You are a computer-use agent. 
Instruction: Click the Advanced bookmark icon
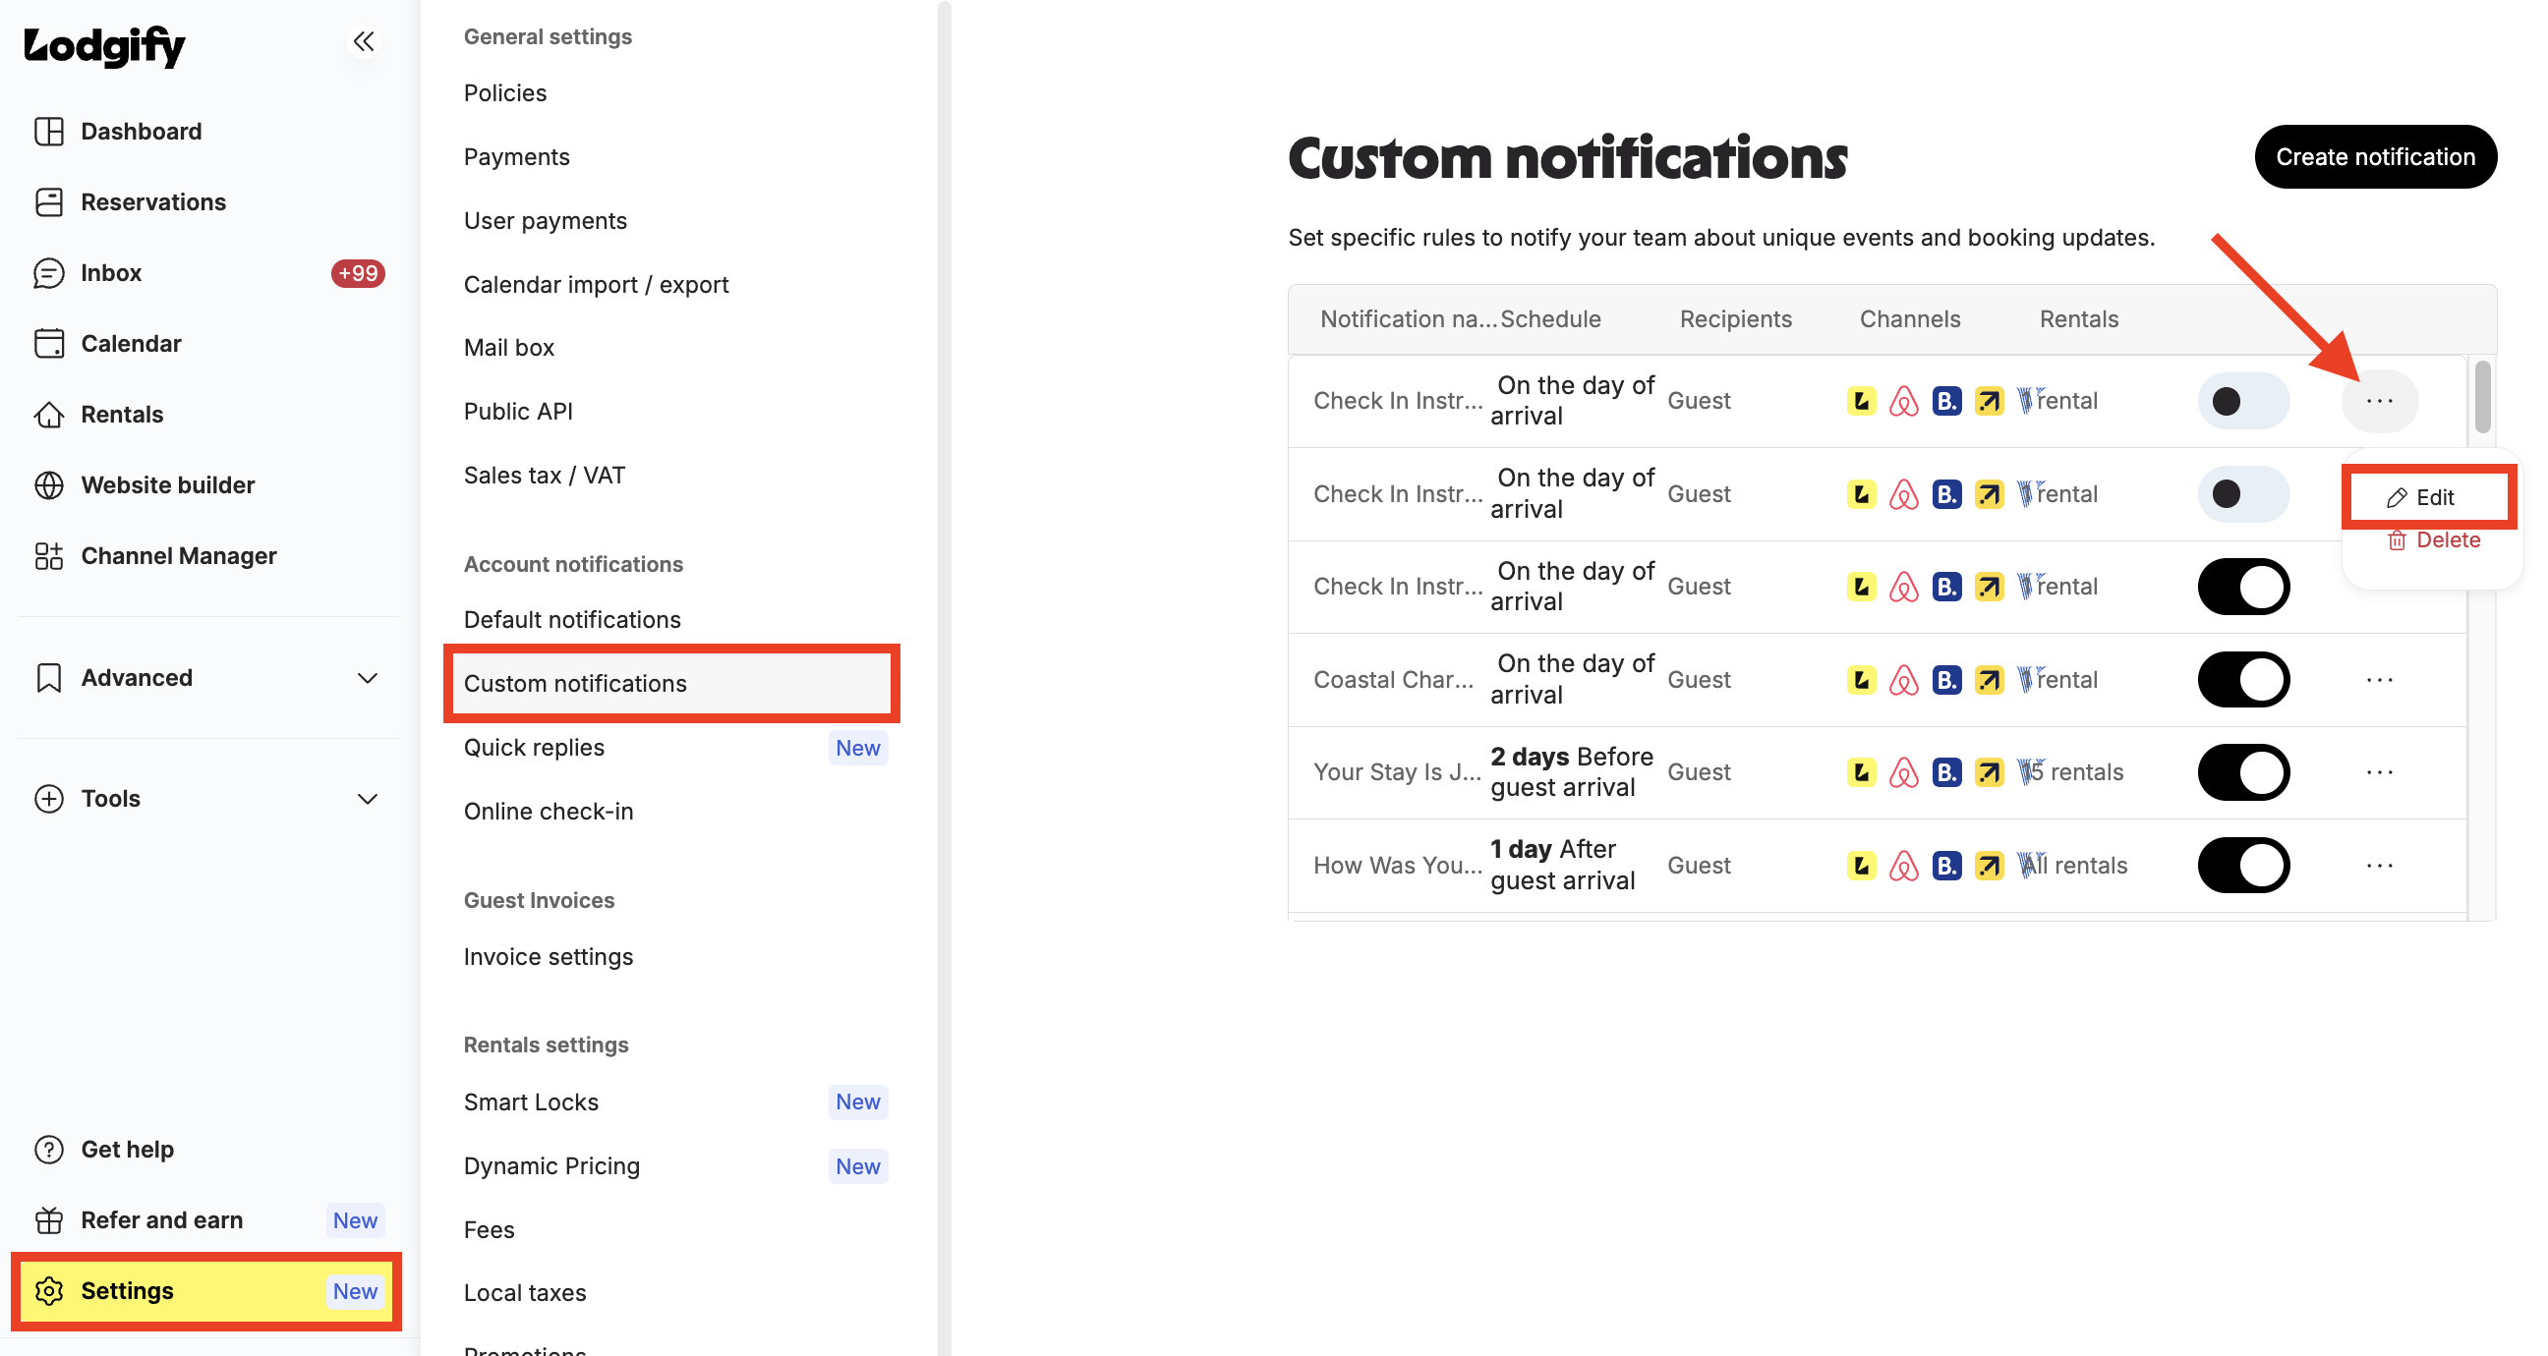48,677
